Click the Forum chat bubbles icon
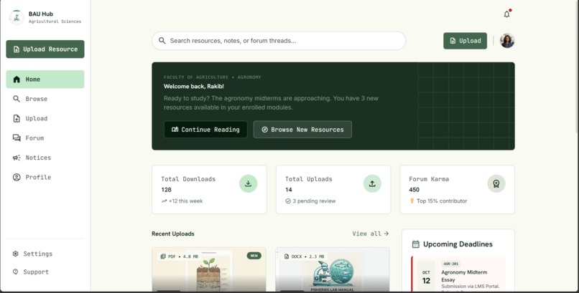The height and width of the screenshot is (293, 579). (x=17, y=138)
